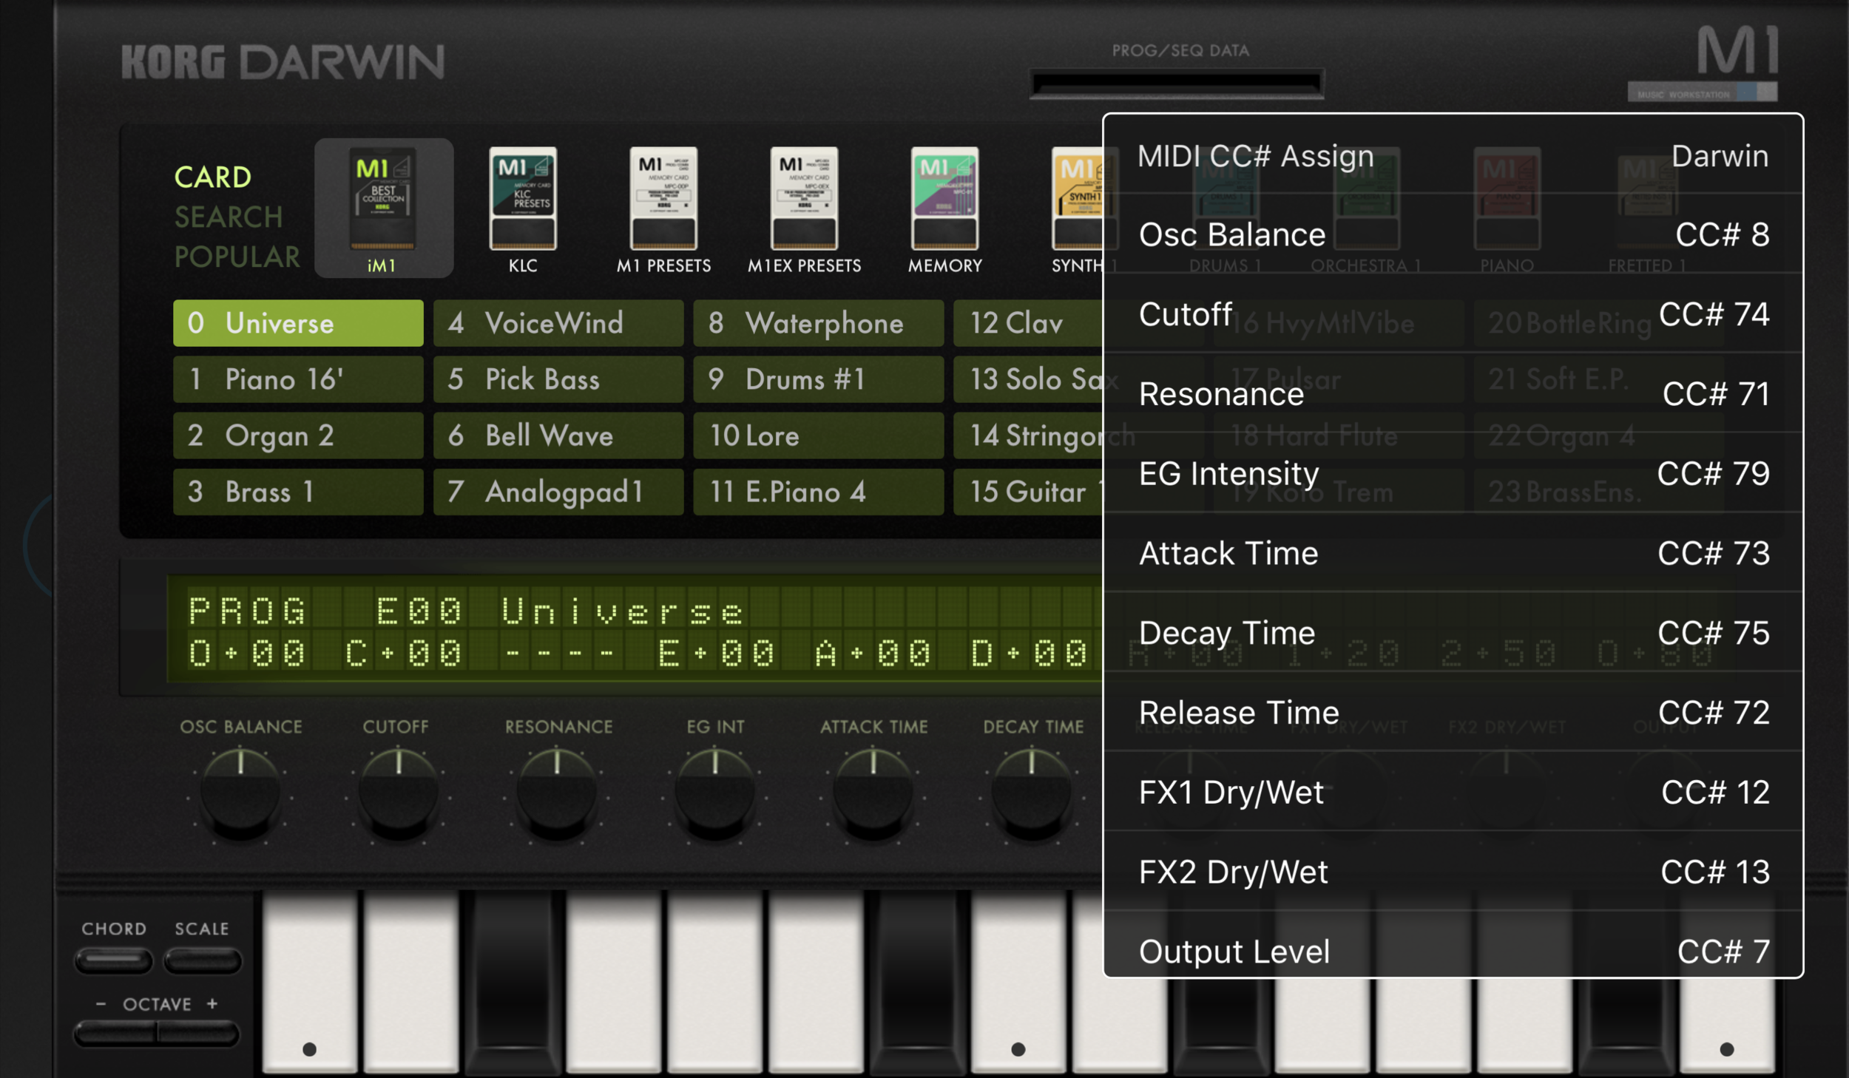
Task: Open Cutoff CC# 74 assignment
Action: [x=1453, y=314]
